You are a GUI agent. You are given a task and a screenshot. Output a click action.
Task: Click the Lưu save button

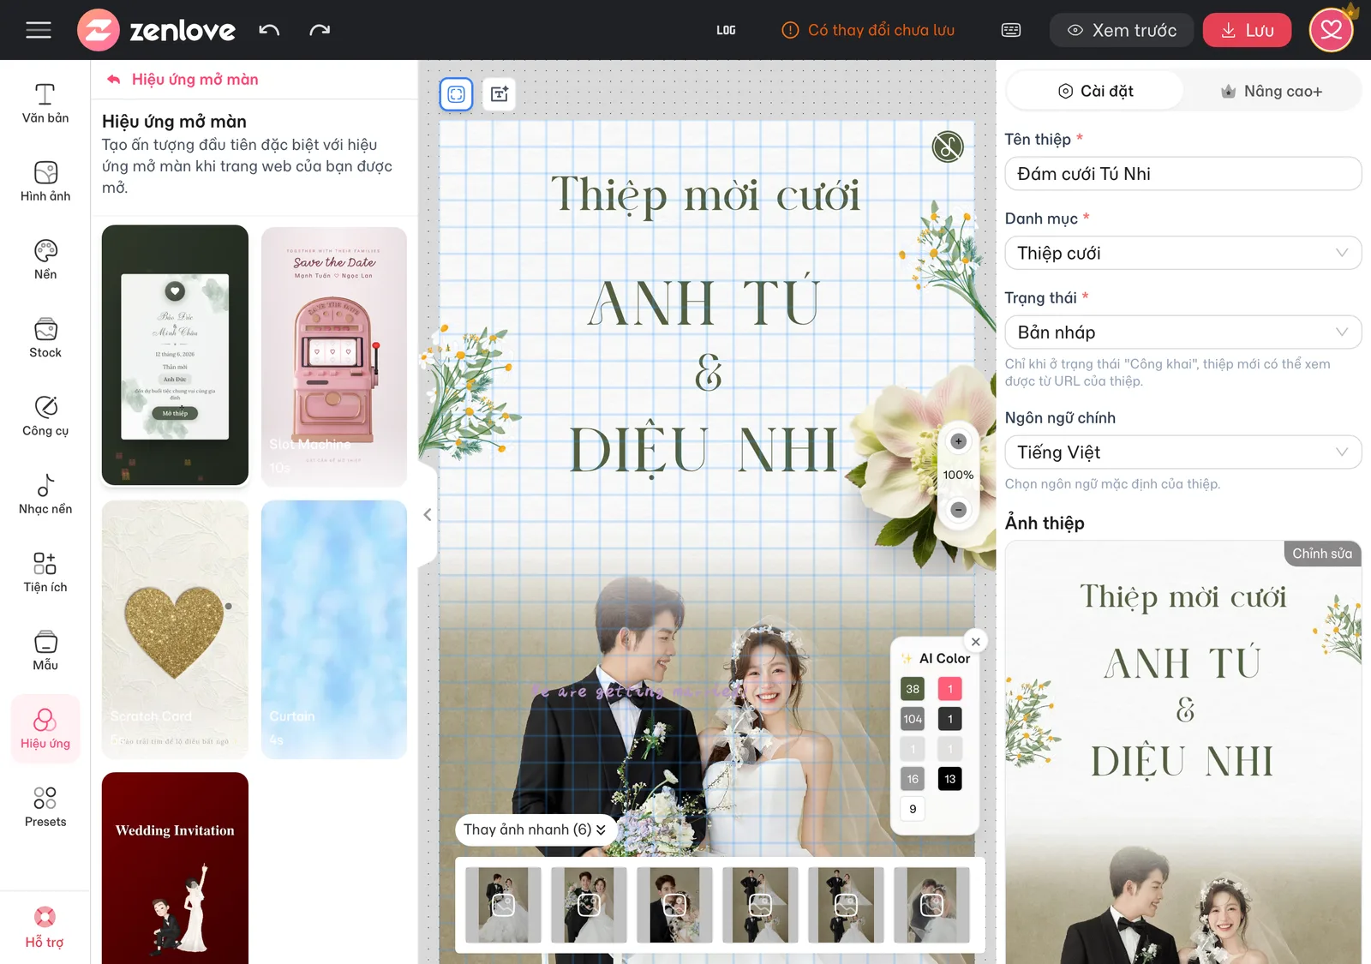coord(1247,30)
